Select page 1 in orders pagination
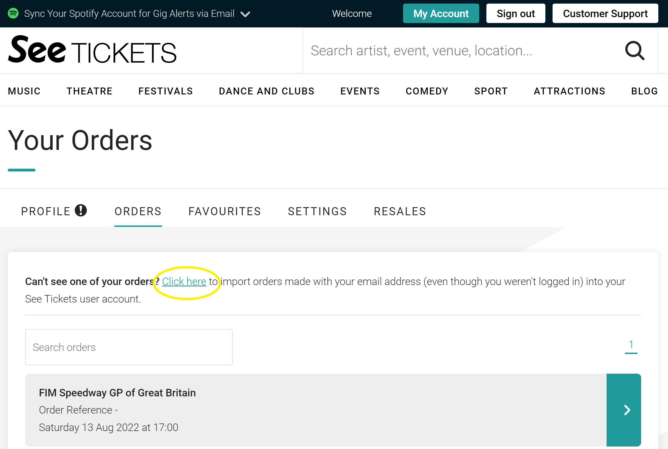The width and height of the screenshot is (668, 449). pyautogui.click(x=631, y=345)
